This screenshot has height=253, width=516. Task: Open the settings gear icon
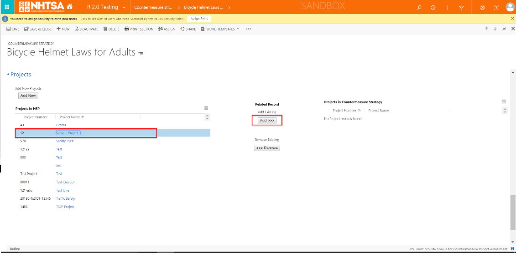coord(483,8)
